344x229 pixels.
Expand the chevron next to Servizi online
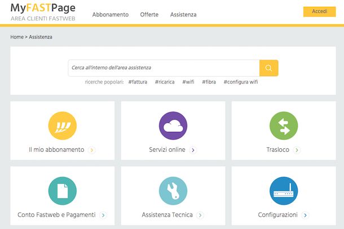coord(193,150)
